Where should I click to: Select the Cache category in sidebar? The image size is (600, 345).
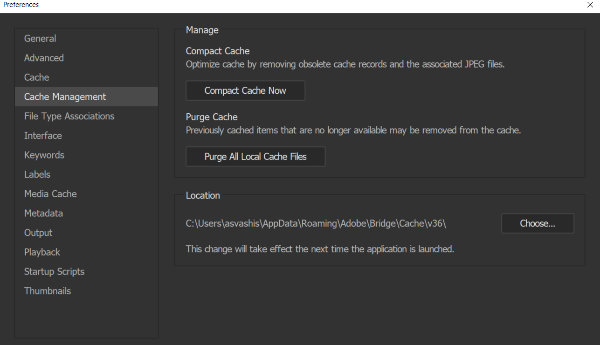(36, 77)
